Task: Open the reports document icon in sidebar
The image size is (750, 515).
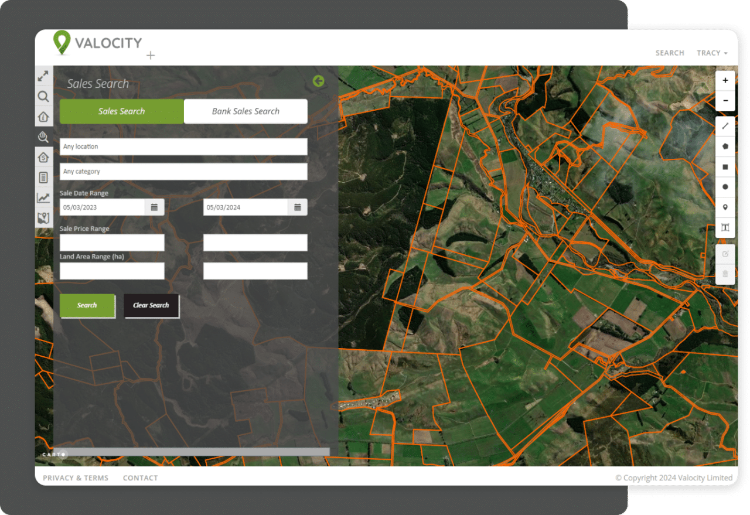Action: (43, 178)
